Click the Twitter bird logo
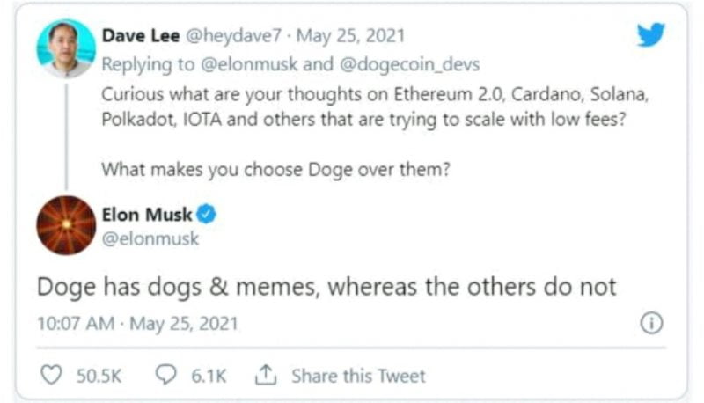704x403 pixels. 651,35
